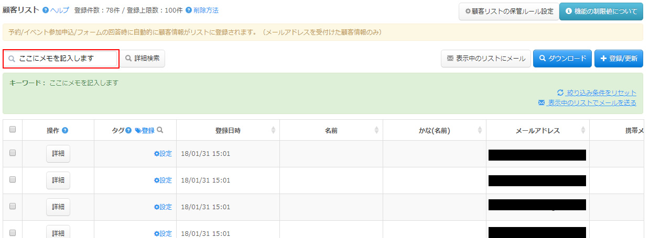650x238 pixels.
Task: Click the ダウンロード button
Action: click(562, 59)
